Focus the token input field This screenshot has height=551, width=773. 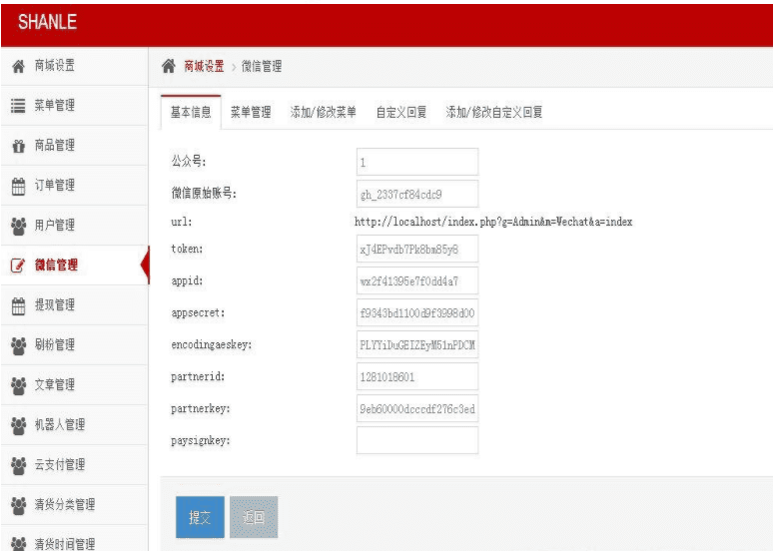(417, 249)
